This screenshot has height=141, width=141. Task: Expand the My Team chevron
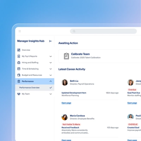point(51,94)
